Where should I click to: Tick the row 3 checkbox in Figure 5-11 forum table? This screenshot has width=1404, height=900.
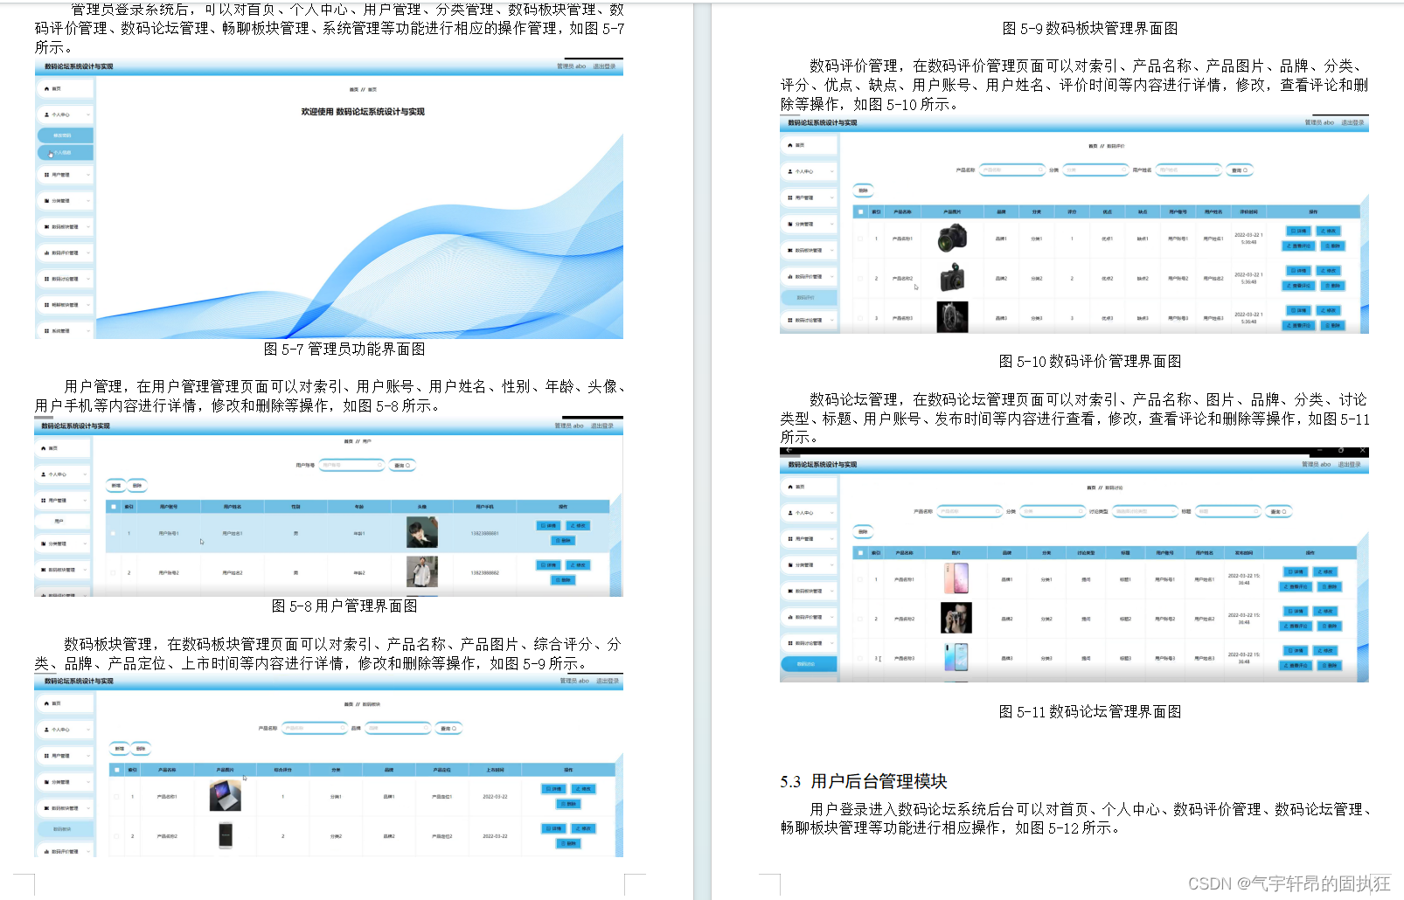[x=861, y=659]
